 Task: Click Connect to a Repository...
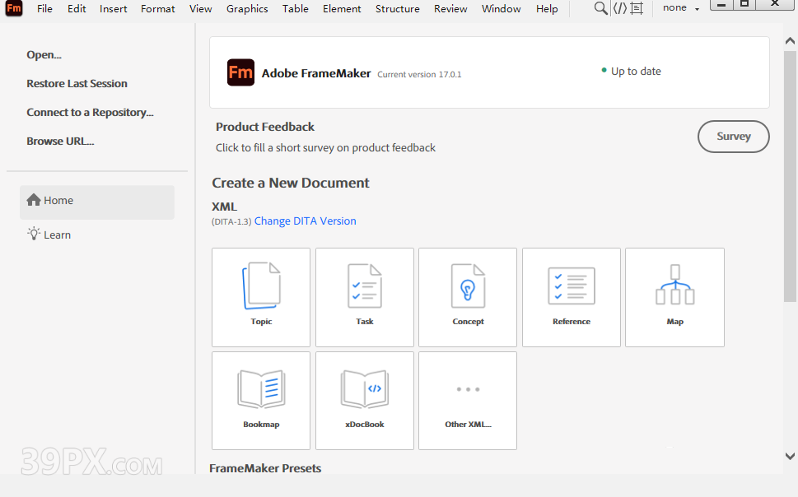[x=90, y=113]
